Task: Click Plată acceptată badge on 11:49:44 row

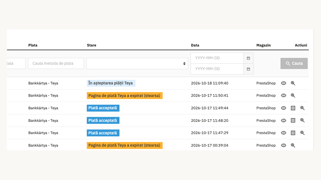Action: pyautogui.click(x=103, y=108)
